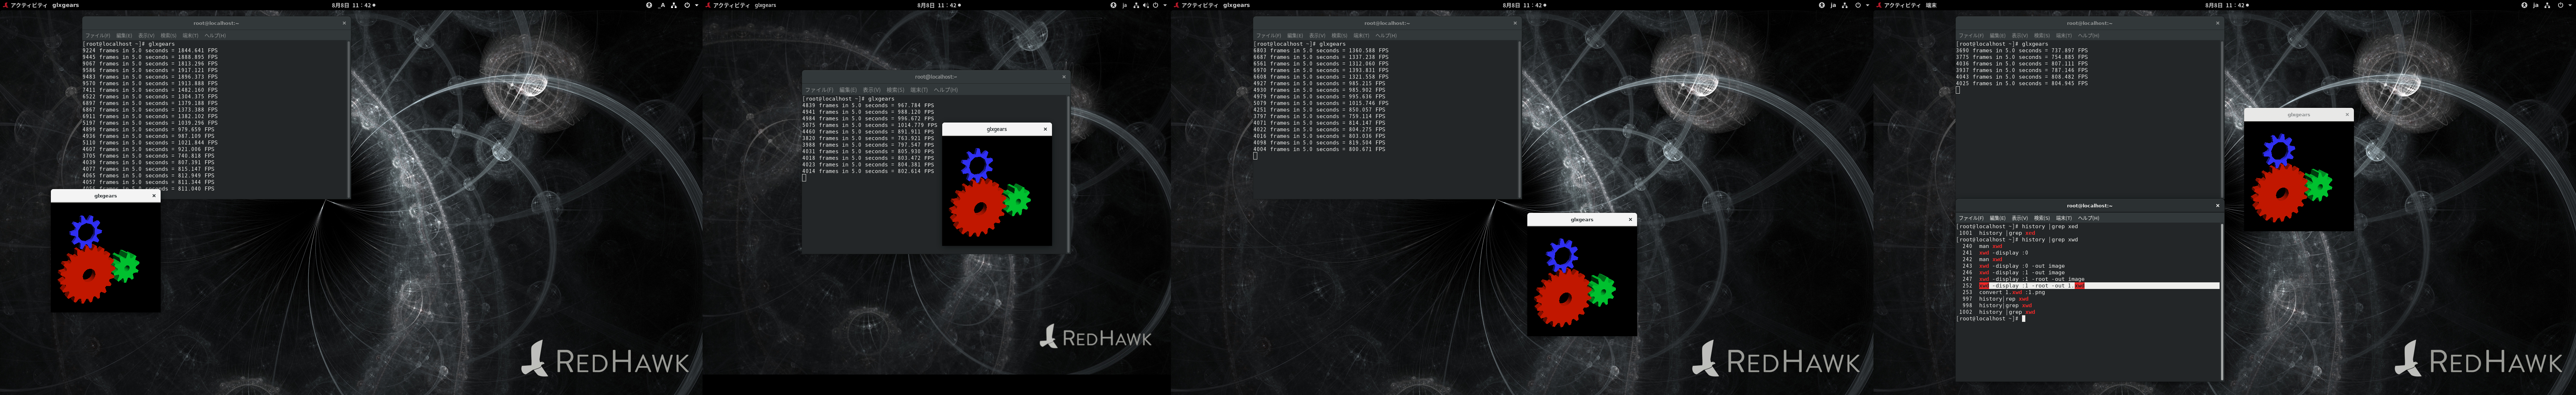Open the glxgears app menu on first monitor
The image size is (2576, 395).
pos(65,5)
